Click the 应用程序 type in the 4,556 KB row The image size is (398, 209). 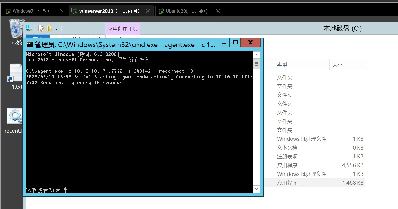click(x=287, y=165)
